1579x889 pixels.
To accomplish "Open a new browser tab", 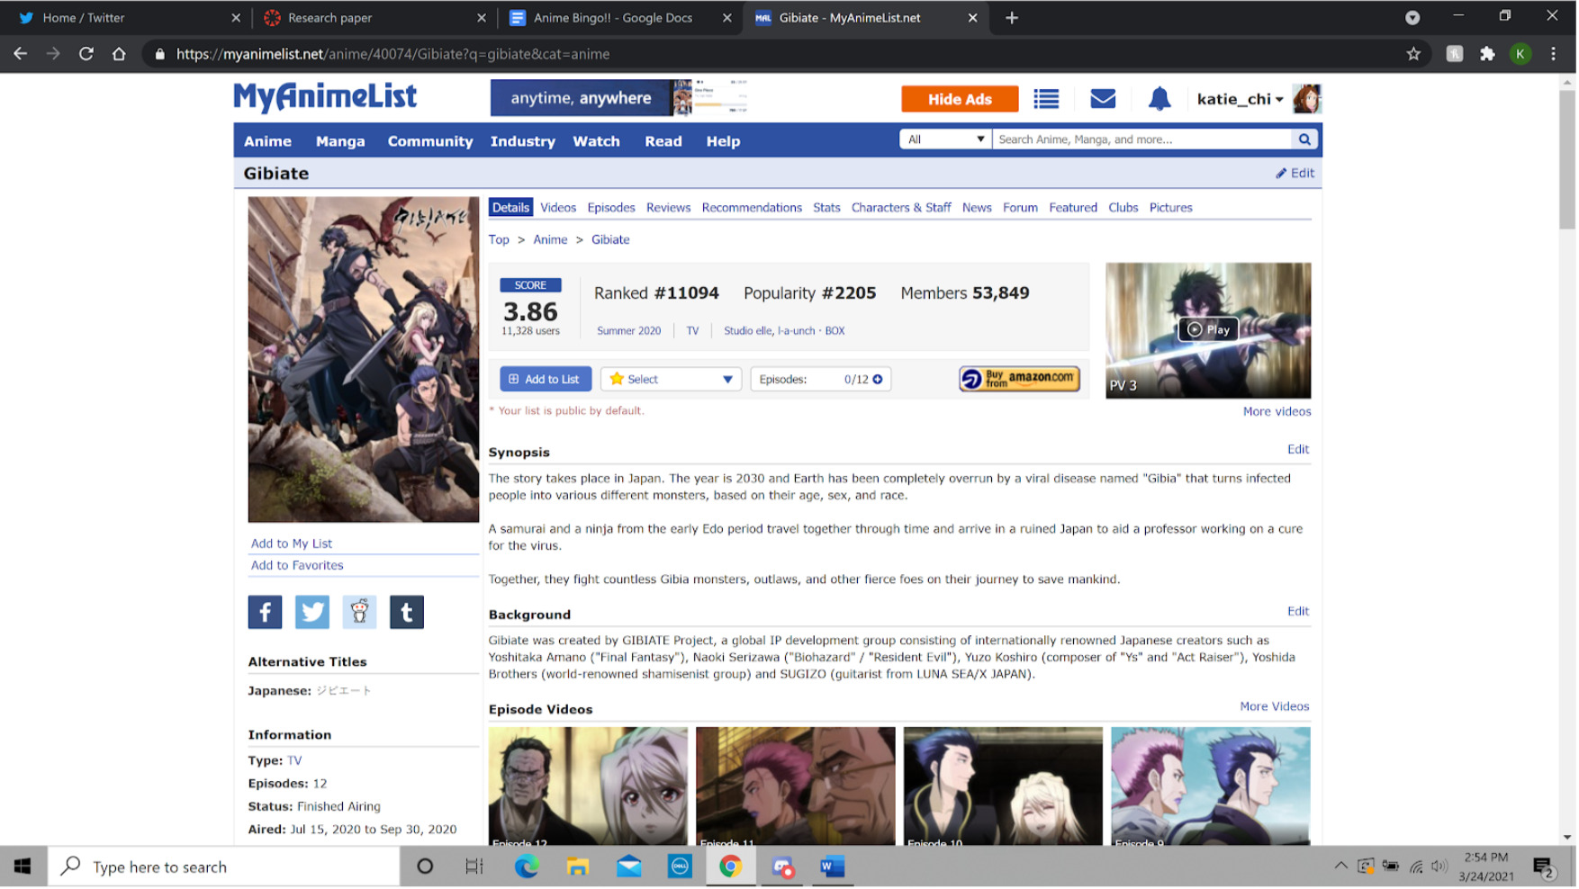I will pos(1014,18).
